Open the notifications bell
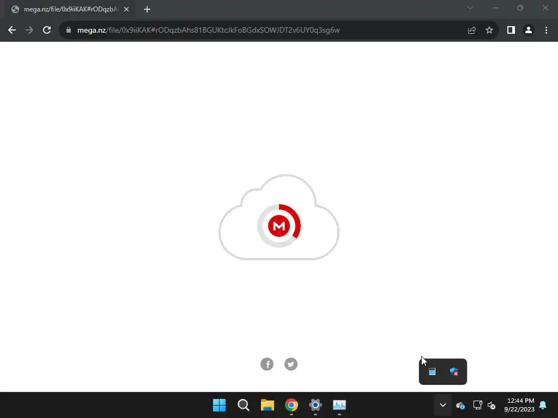The image size is (558, 418). coord(543,405)
